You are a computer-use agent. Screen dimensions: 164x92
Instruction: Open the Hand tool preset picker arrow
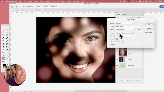click(x=19, y=7)
